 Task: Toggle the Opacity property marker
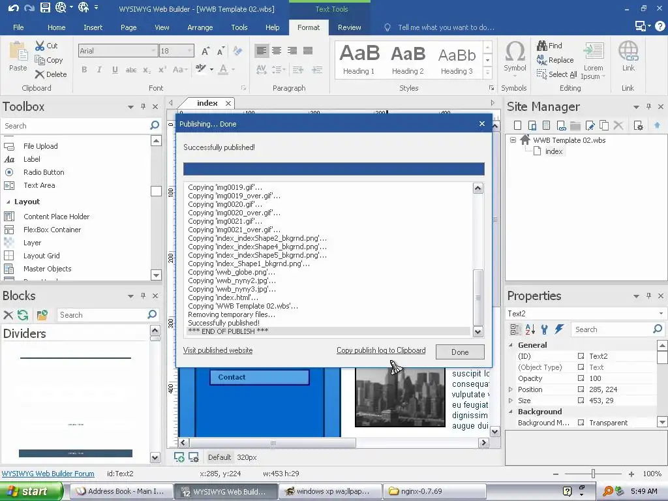581,378
